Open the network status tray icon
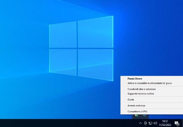The image size is (183, 127). [x=150, y=123]
